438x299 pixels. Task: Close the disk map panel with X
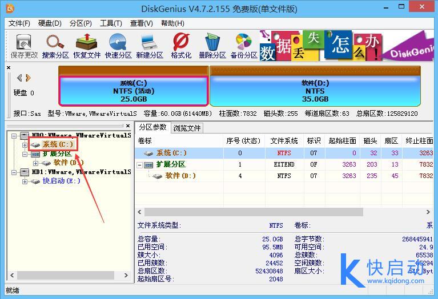(9, 67)
